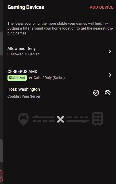This screenshot has height=184, width=116.
Task: Click the failed connection X icon
Action: point(60,119)
